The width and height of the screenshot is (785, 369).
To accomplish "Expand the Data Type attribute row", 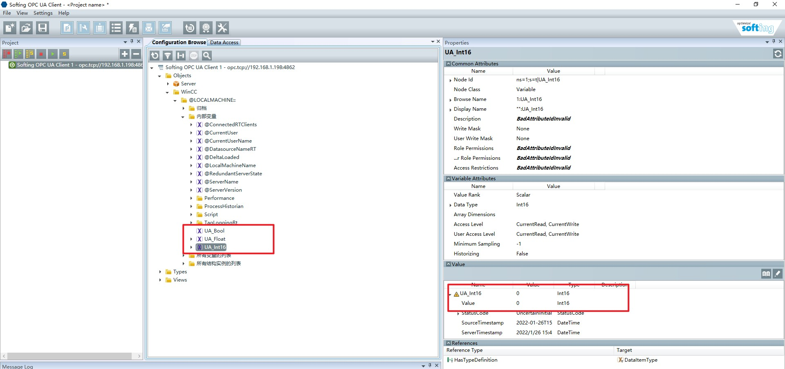I will point(450,205).
